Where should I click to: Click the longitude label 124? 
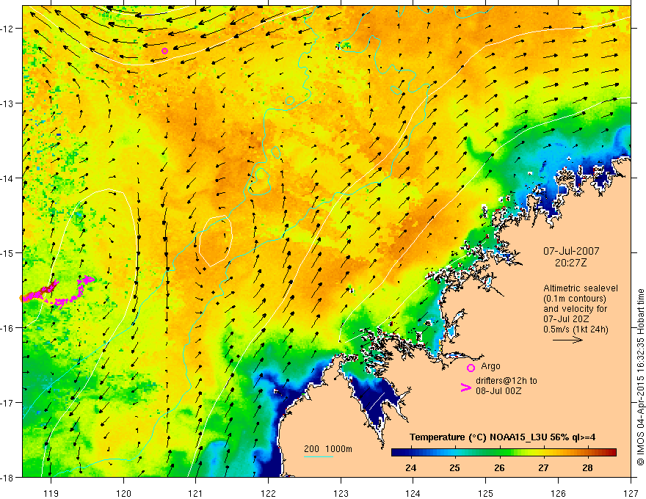tap(413, 493)
